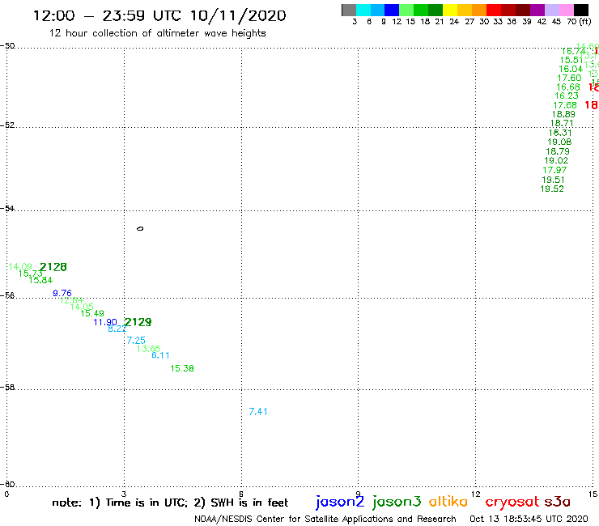Viewport: 599px width, 526px height.
Task: Select the longitude axis label 12
Action: coord(476,494)
